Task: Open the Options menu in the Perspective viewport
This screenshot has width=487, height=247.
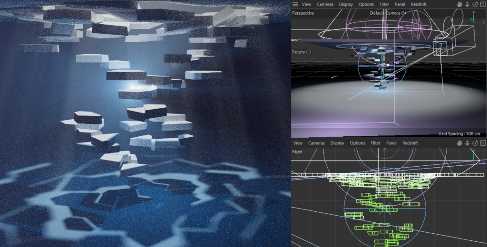Action: (366, 4)
